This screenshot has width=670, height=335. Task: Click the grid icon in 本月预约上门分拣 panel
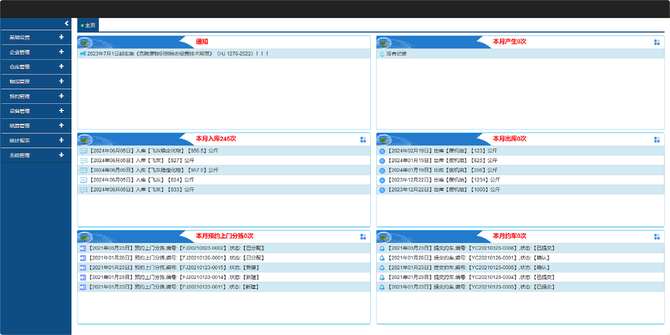(x=363, y=237)
